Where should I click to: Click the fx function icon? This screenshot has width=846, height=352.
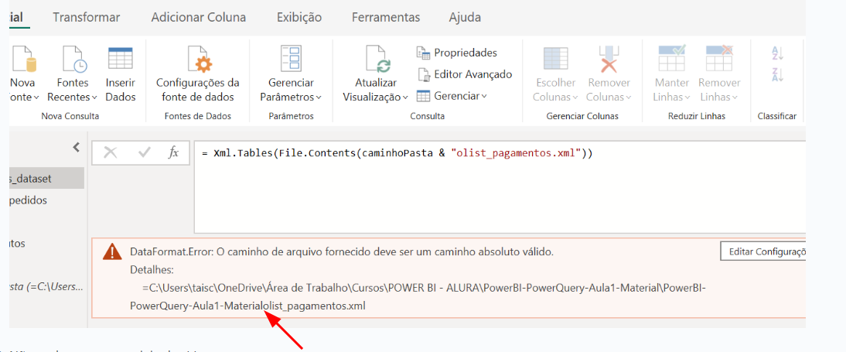[x=173, y=152]
